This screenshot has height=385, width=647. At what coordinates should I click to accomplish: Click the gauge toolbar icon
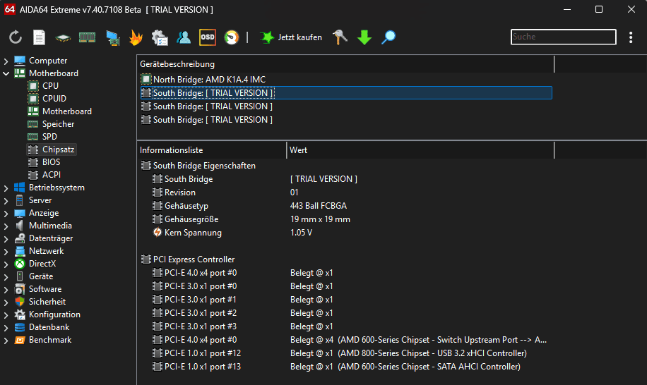(232, 37)
